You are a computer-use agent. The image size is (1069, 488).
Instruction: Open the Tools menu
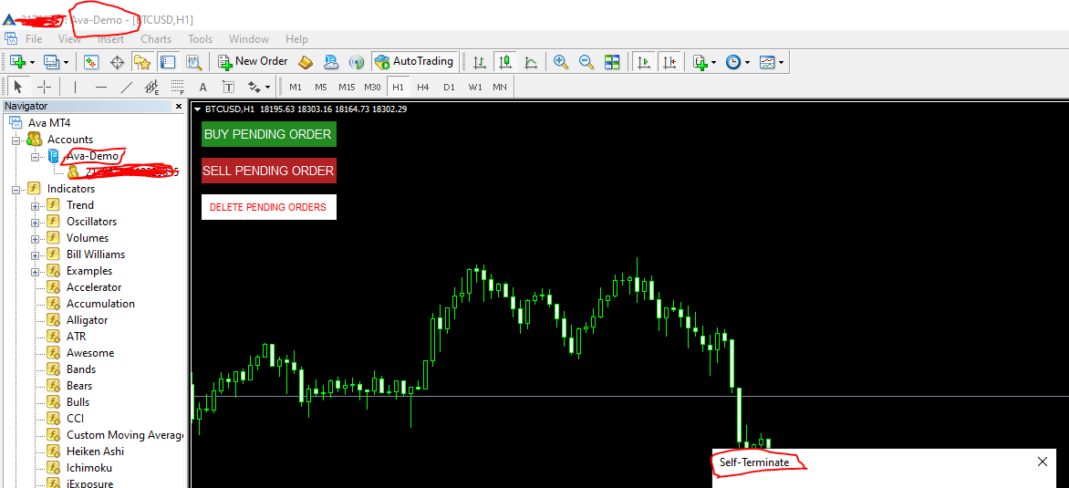pyautogui.click(x=201, y=39)
